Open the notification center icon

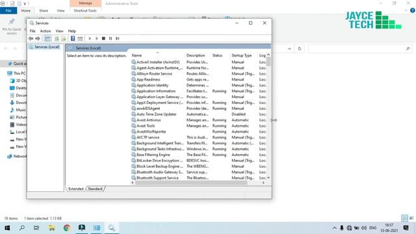(x=406, y=228)
